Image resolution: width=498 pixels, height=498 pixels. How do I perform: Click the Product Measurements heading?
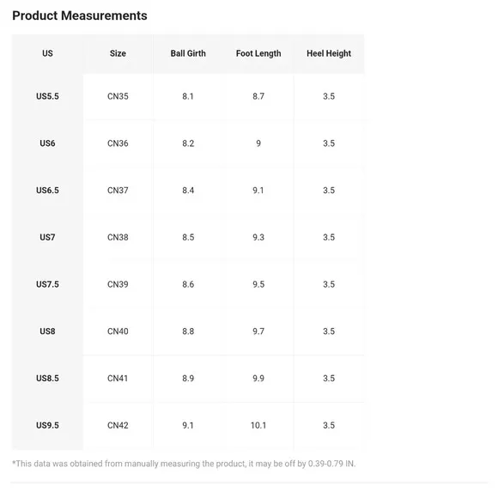coord(80,15)
